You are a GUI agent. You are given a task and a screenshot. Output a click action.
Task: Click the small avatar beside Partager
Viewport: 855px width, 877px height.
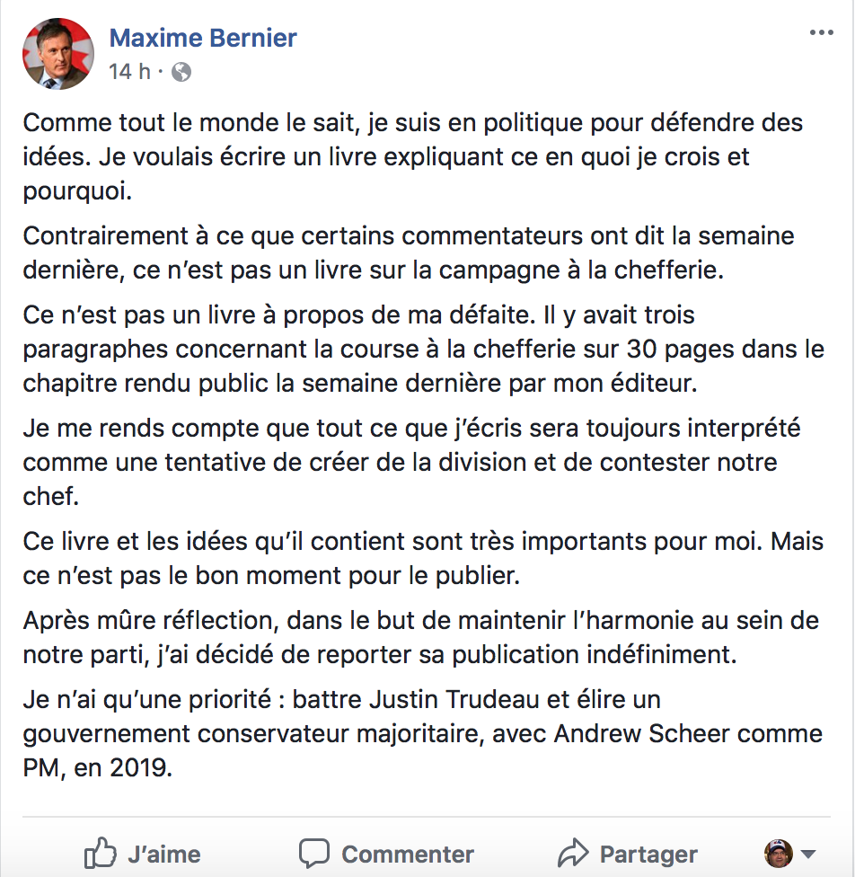pos(778,853)
